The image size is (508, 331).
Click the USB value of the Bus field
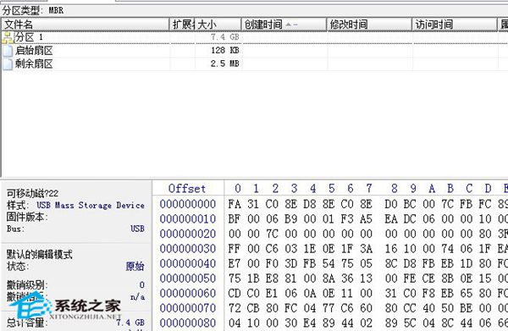pyautogui.click(x=137, y=229)
